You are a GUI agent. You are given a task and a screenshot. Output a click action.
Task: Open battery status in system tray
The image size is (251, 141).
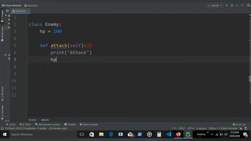(221, 134)
